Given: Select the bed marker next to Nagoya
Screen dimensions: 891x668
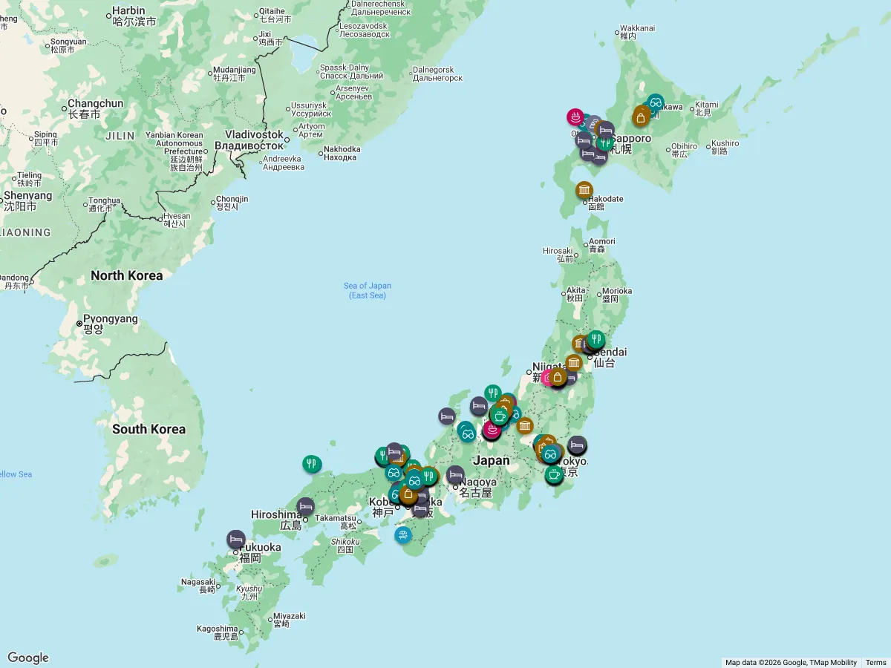Looking at the screenshot, I should click(x=455, y=475).
